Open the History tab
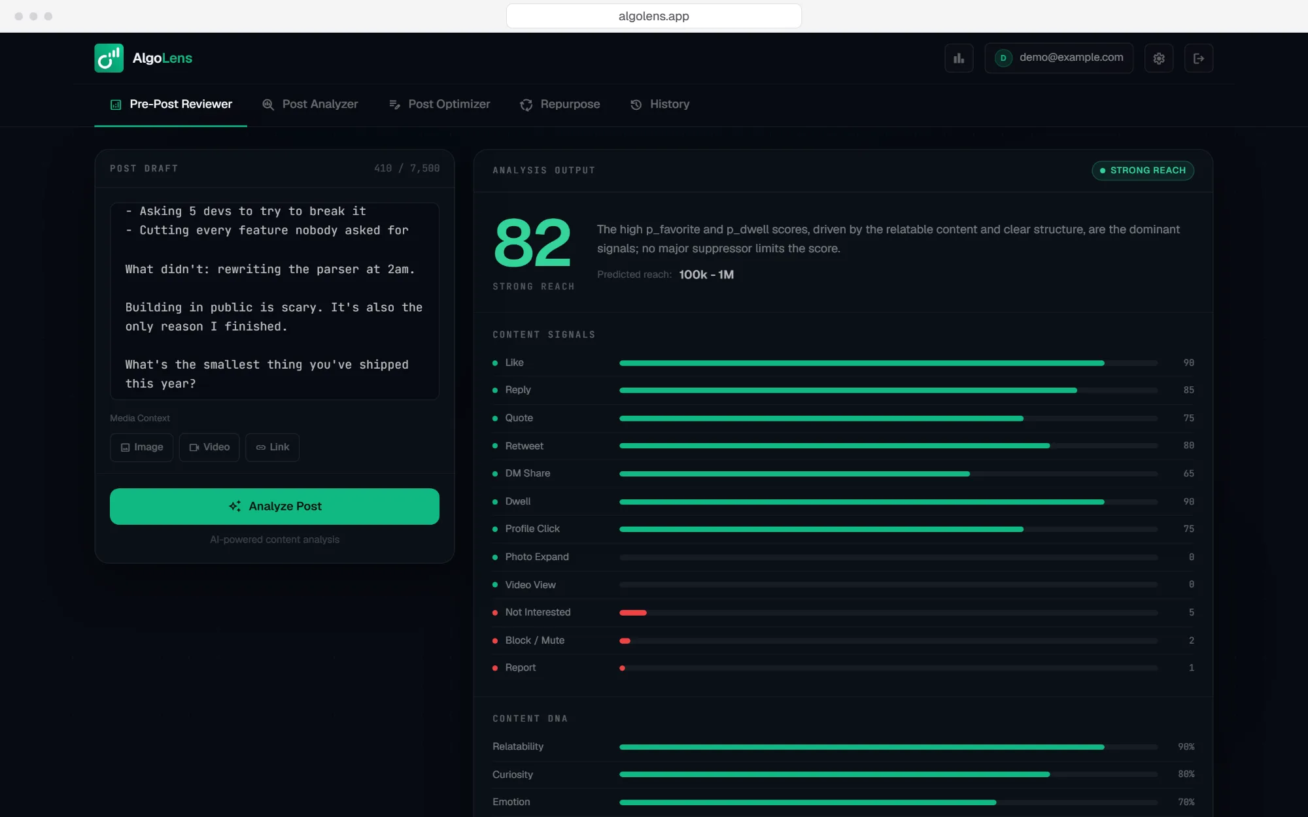Viewport: 1308px width, 817px height. point(659,105)
